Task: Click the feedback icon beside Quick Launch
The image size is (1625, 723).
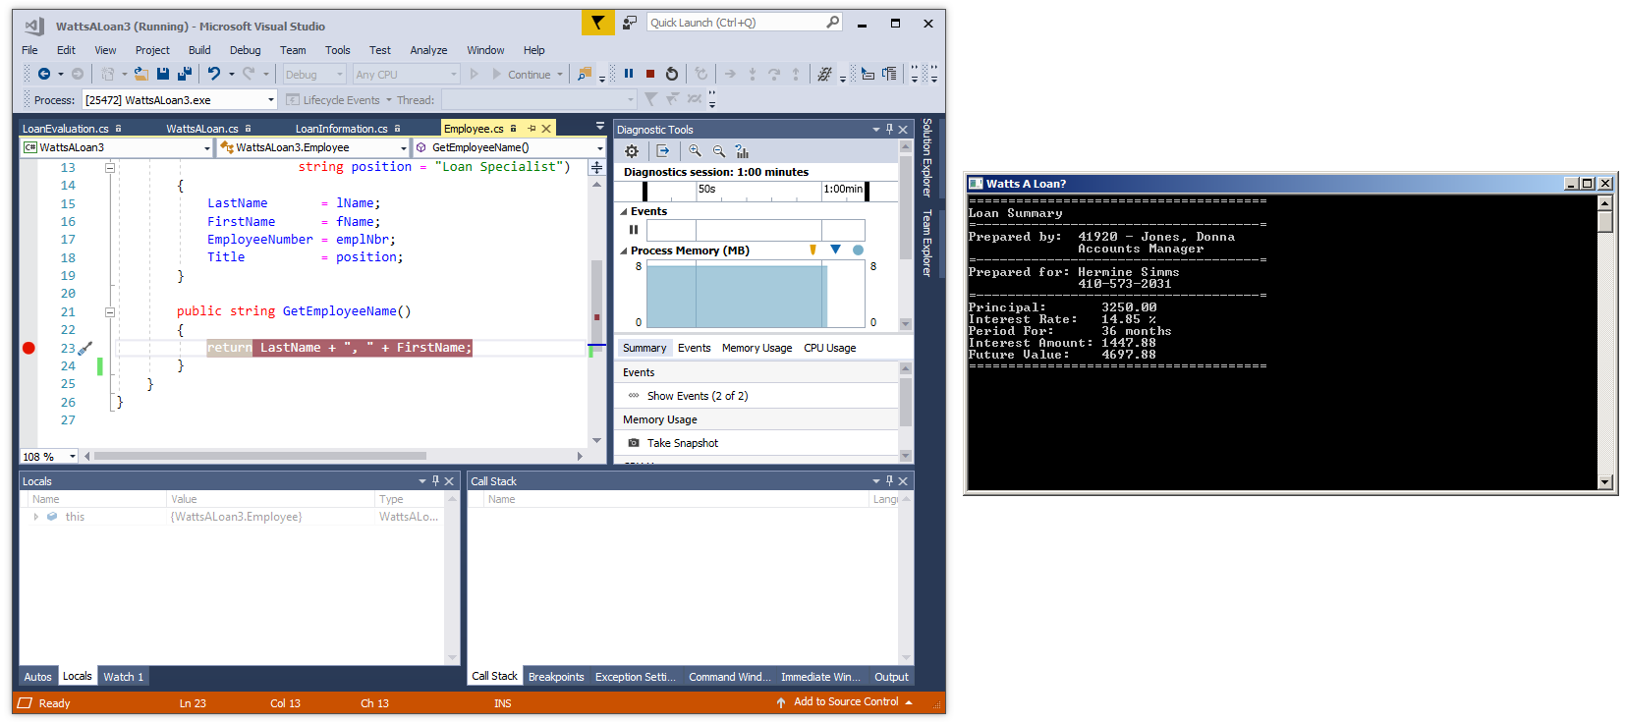Action: [x=630, y=23]
